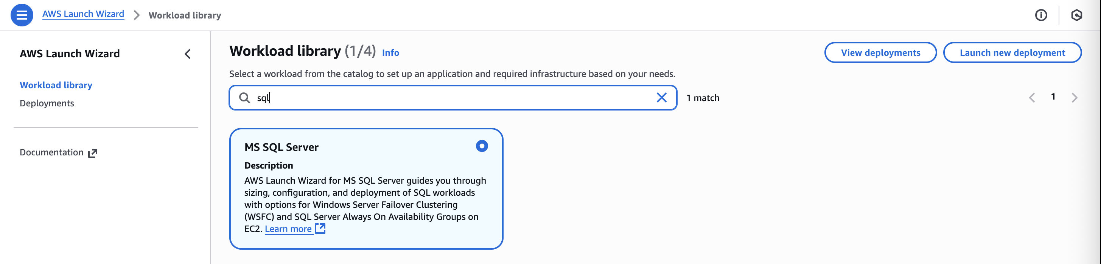Select the MS SQL Server radio button
1101x264 pixels.
tap(482, 146)
